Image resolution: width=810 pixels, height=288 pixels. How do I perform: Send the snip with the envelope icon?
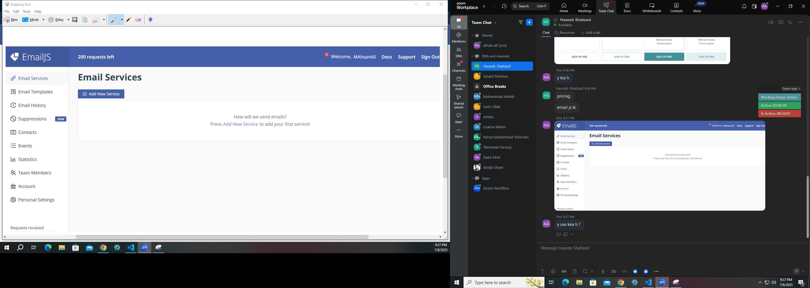click(96, 20)
